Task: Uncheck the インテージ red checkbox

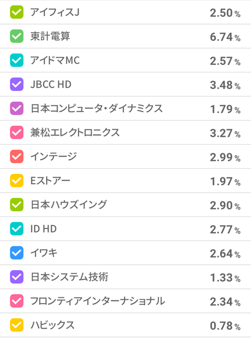Action: pos(17,157)
